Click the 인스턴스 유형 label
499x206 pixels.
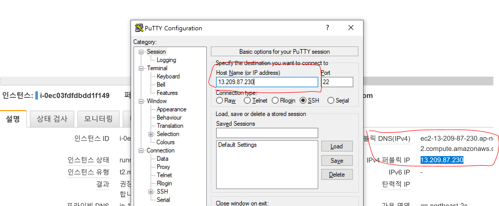[88, 172]
